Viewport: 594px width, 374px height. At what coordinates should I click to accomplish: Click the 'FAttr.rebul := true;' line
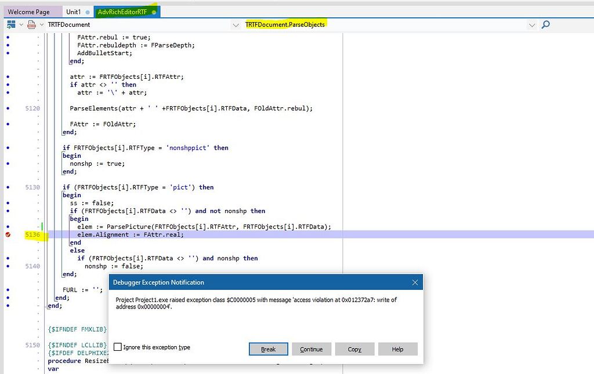coord(114,38)
